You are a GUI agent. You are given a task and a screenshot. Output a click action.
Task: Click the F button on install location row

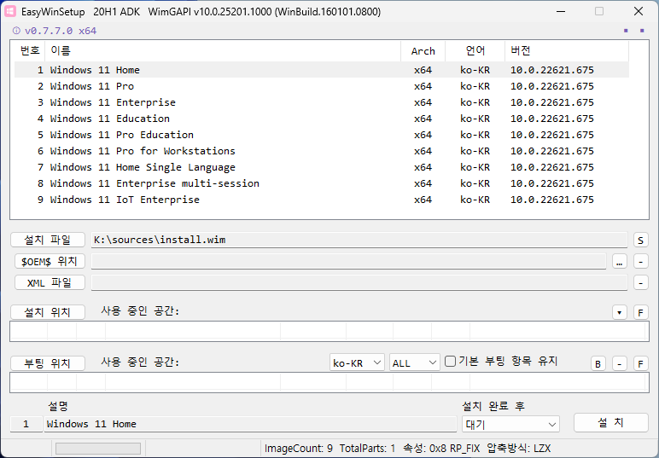[x=640, y=313]
